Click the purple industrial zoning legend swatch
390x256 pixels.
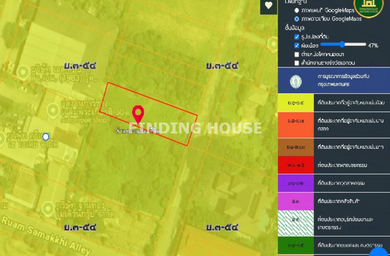click(296, 183)
